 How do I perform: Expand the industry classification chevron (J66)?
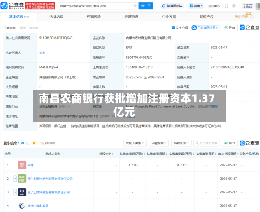pos(69,107)
